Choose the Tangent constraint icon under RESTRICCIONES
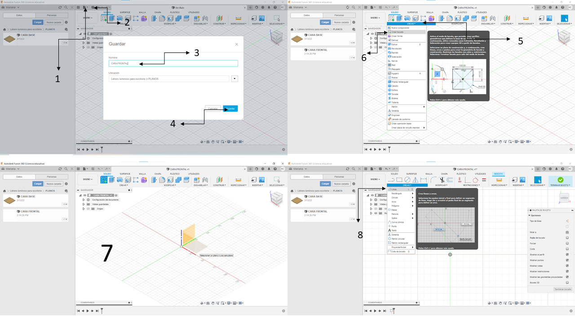 coord(475,180)
